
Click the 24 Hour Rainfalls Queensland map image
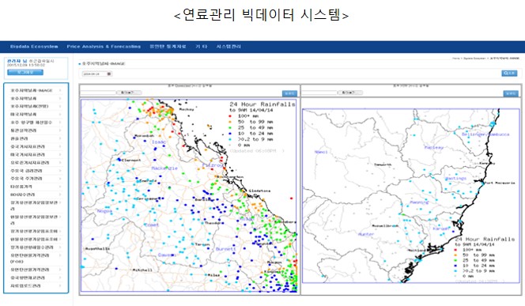[x=188, y=195]
